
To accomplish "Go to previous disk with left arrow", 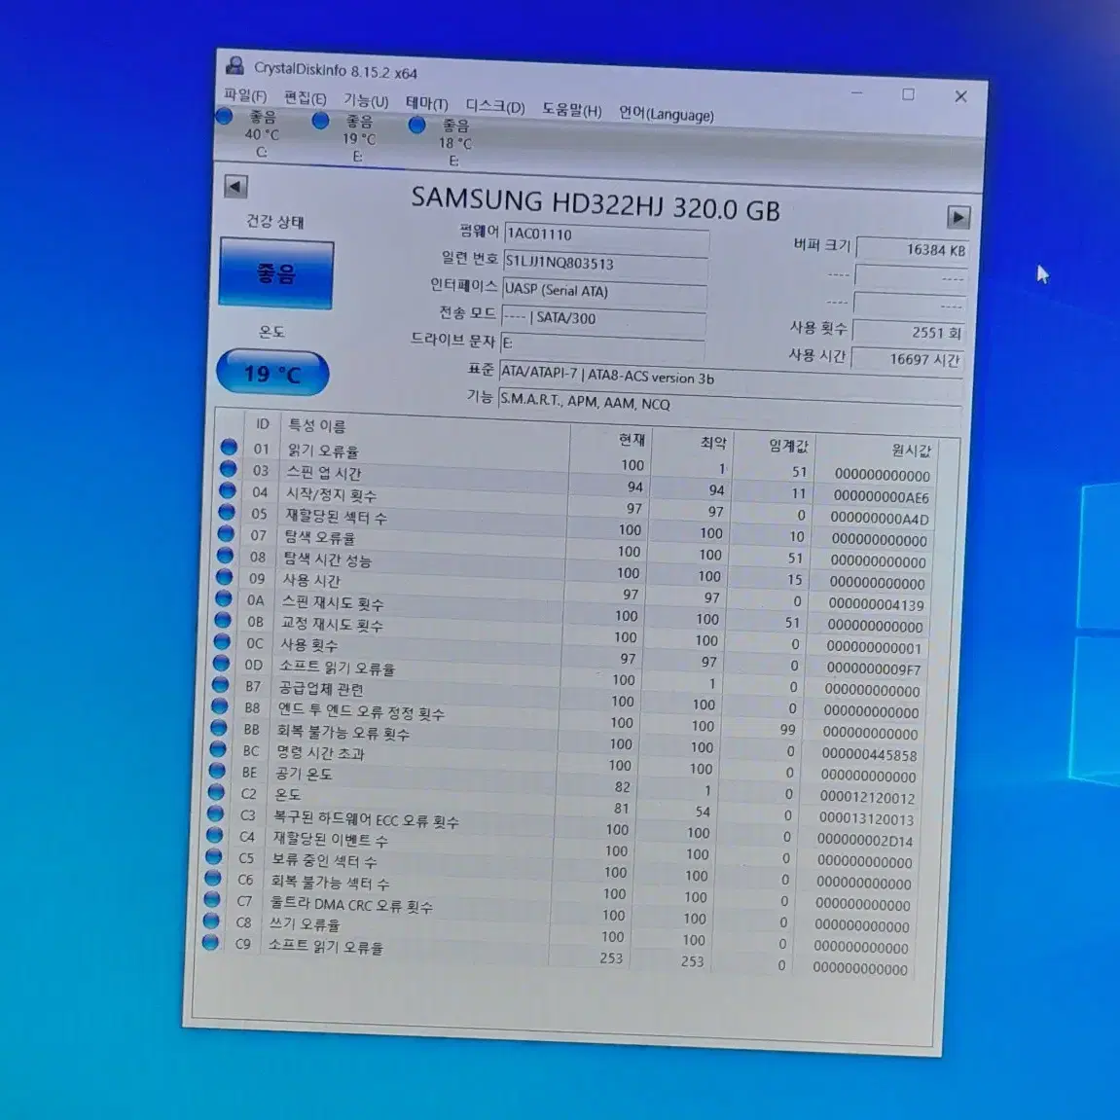I will (x=235, y=187).
